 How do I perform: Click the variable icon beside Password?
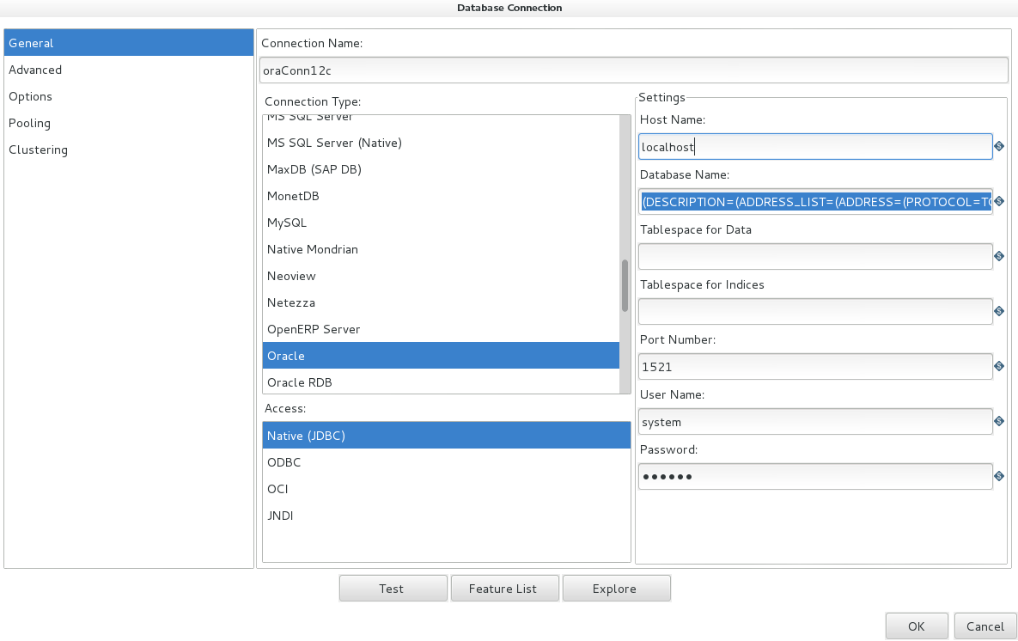point(999,476)
